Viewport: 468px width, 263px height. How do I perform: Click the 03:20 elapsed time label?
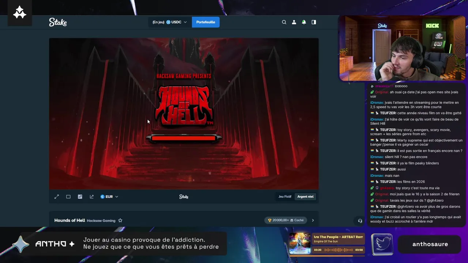pos(317,250)
